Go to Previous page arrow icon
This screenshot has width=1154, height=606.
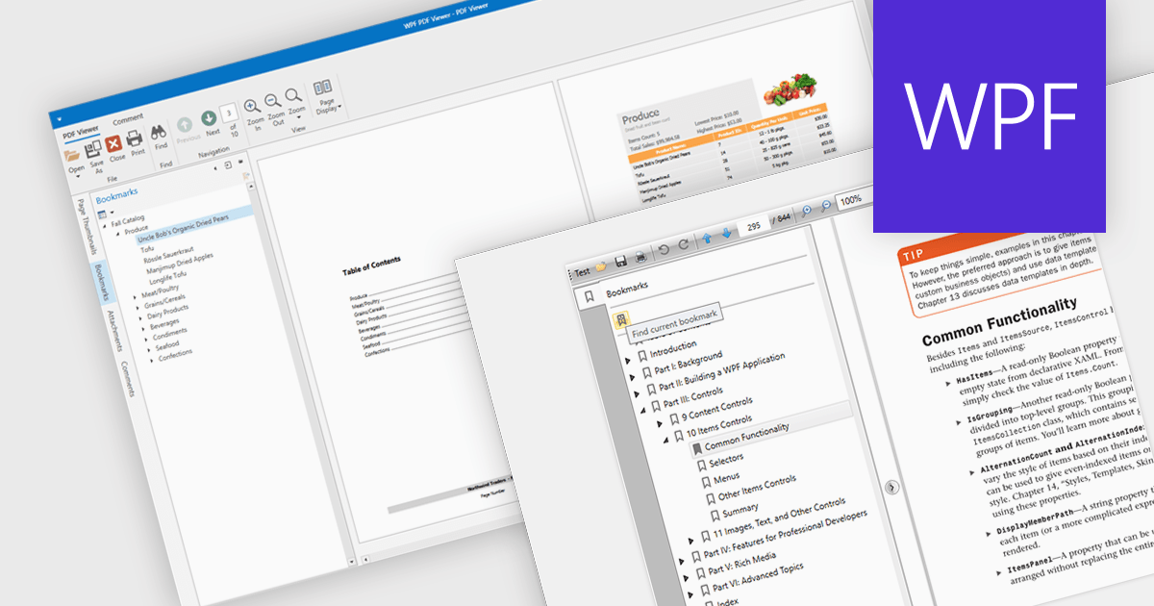pyautogui.click(x=185, y=125)
